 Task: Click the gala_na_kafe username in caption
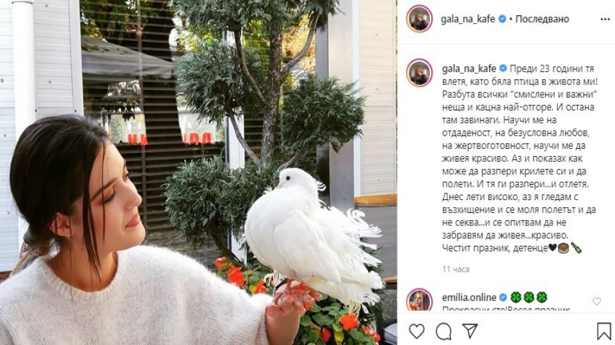pos(469,68)
